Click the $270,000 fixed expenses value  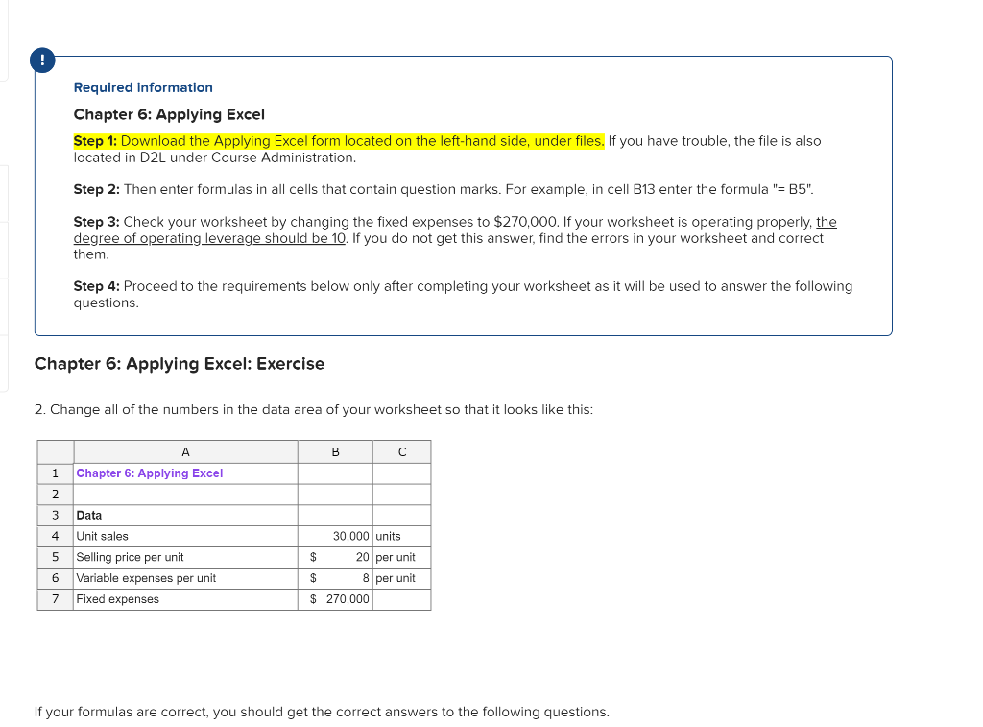334,598
